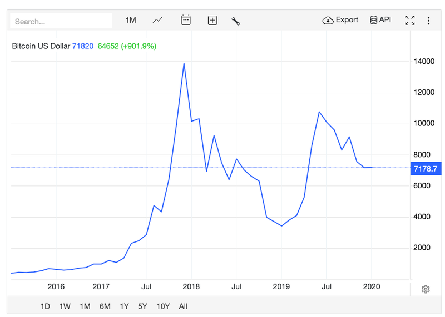Select the 5Y time range
The width and height of the screenshot is (445, 317).
[x=142, y=306]
